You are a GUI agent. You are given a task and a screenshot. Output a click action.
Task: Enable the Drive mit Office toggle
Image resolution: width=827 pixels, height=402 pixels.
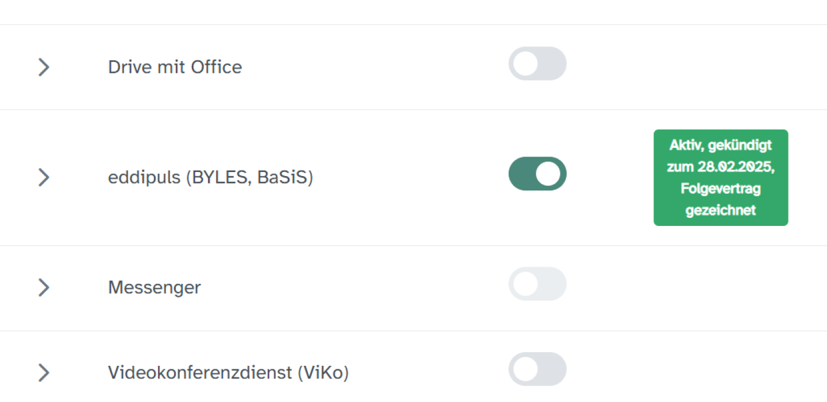pos(537,64)
